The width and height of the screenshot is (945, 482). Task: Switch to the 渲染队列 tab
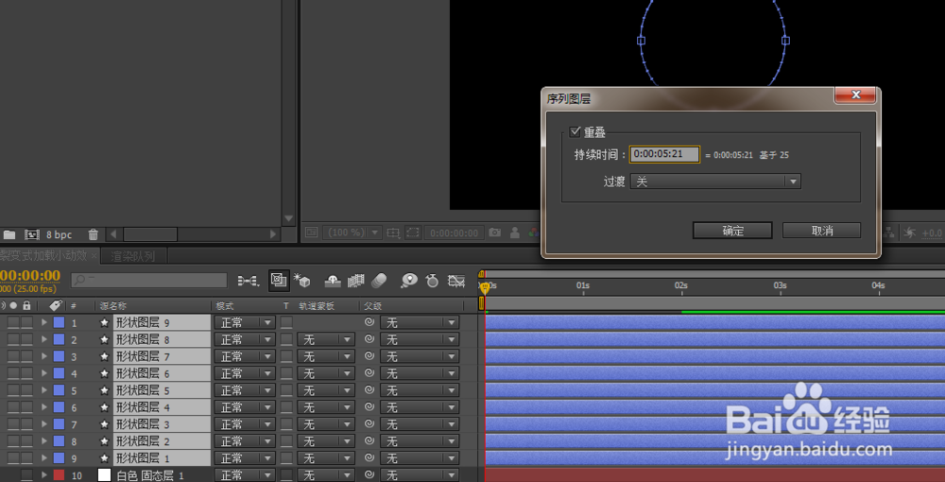tap(133, 256)
